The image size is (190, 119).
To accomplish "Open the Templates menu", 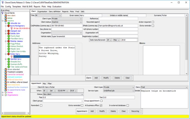I will coord(17,7).
